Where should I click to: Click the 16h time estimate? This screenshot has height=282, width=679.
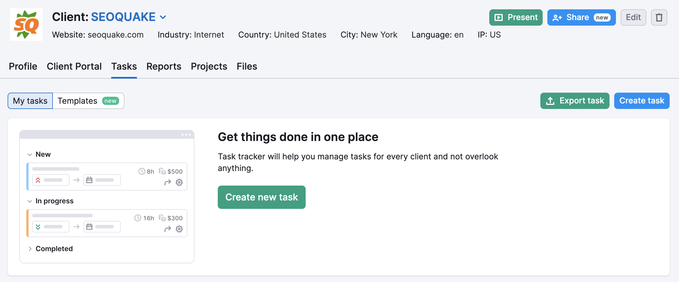(149, 218)
